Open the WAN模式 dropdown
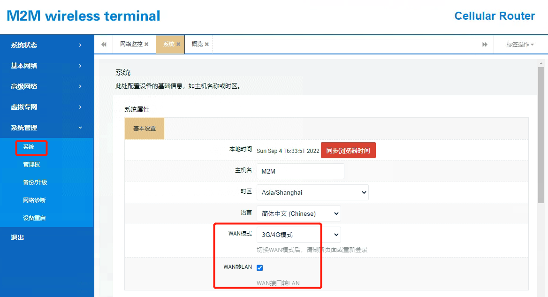Image resolution: width=548 pixels, height=297 pixels. pyautogui.click(x=298, y=235)
